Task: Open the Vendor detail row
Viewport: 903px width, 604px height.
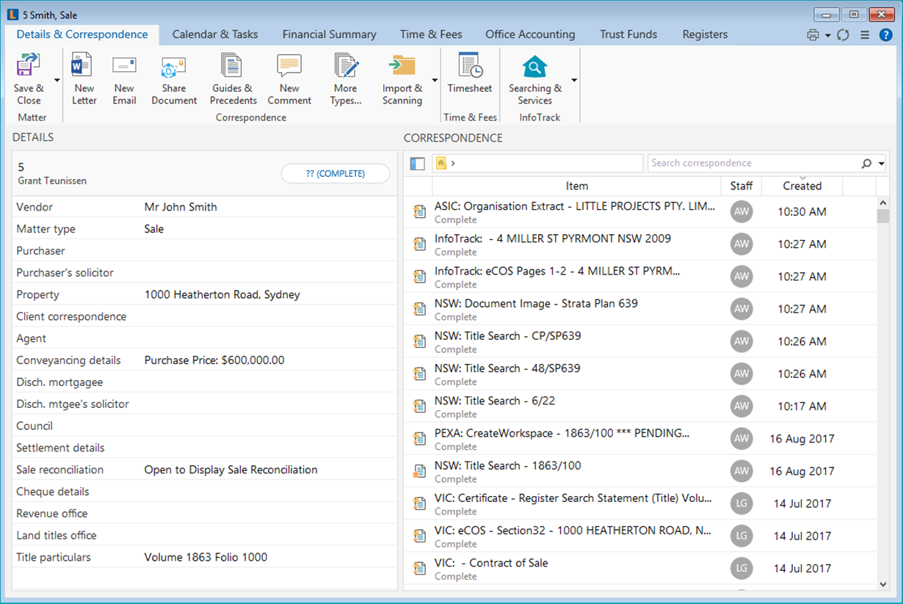Action: coord(205,207)
